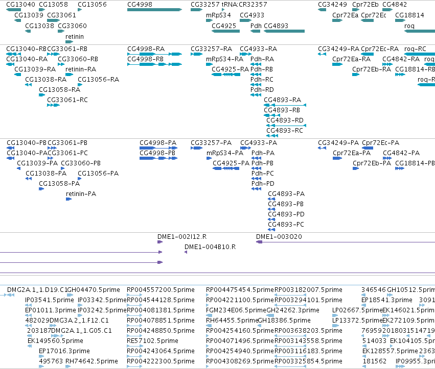
Task: Click the DME1-004B10.R feature
Action: (186, 252)
